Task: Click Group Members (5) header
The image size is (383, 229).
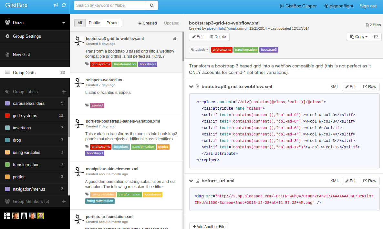Action: coord(31,202)
